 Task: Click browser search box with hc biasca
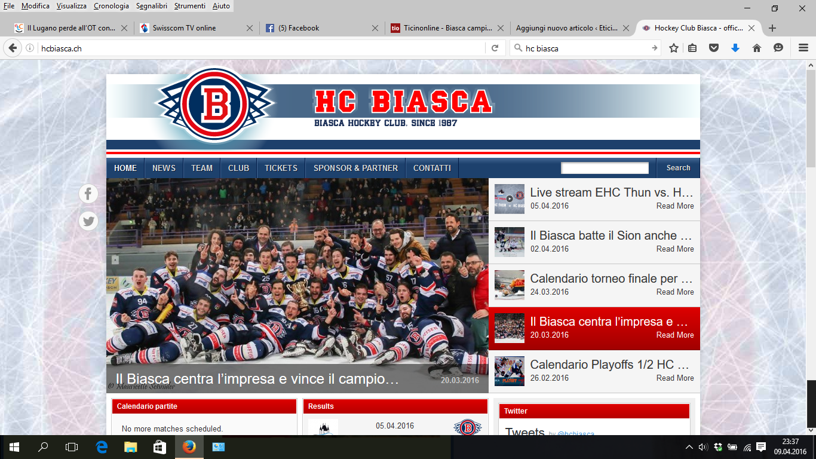585,48
